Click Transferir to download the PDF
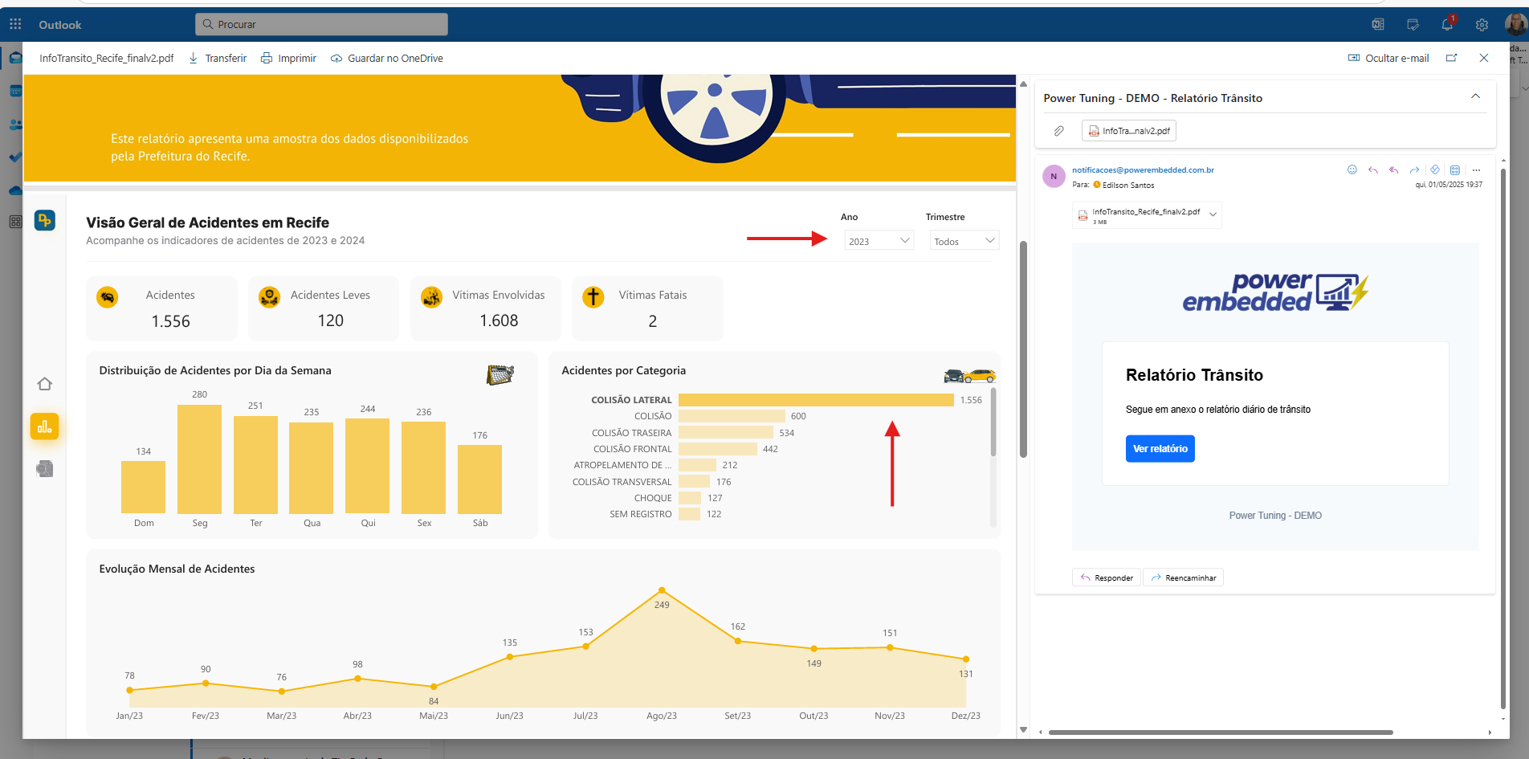Screen dimensions: 1529x759 (x=218, y=58)
